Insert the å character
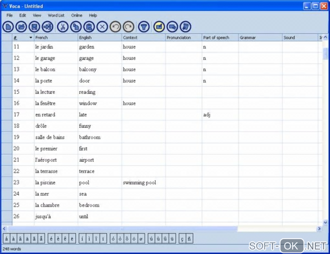Image resolution: width=330 pixels, height=254 pixels. 41,239
